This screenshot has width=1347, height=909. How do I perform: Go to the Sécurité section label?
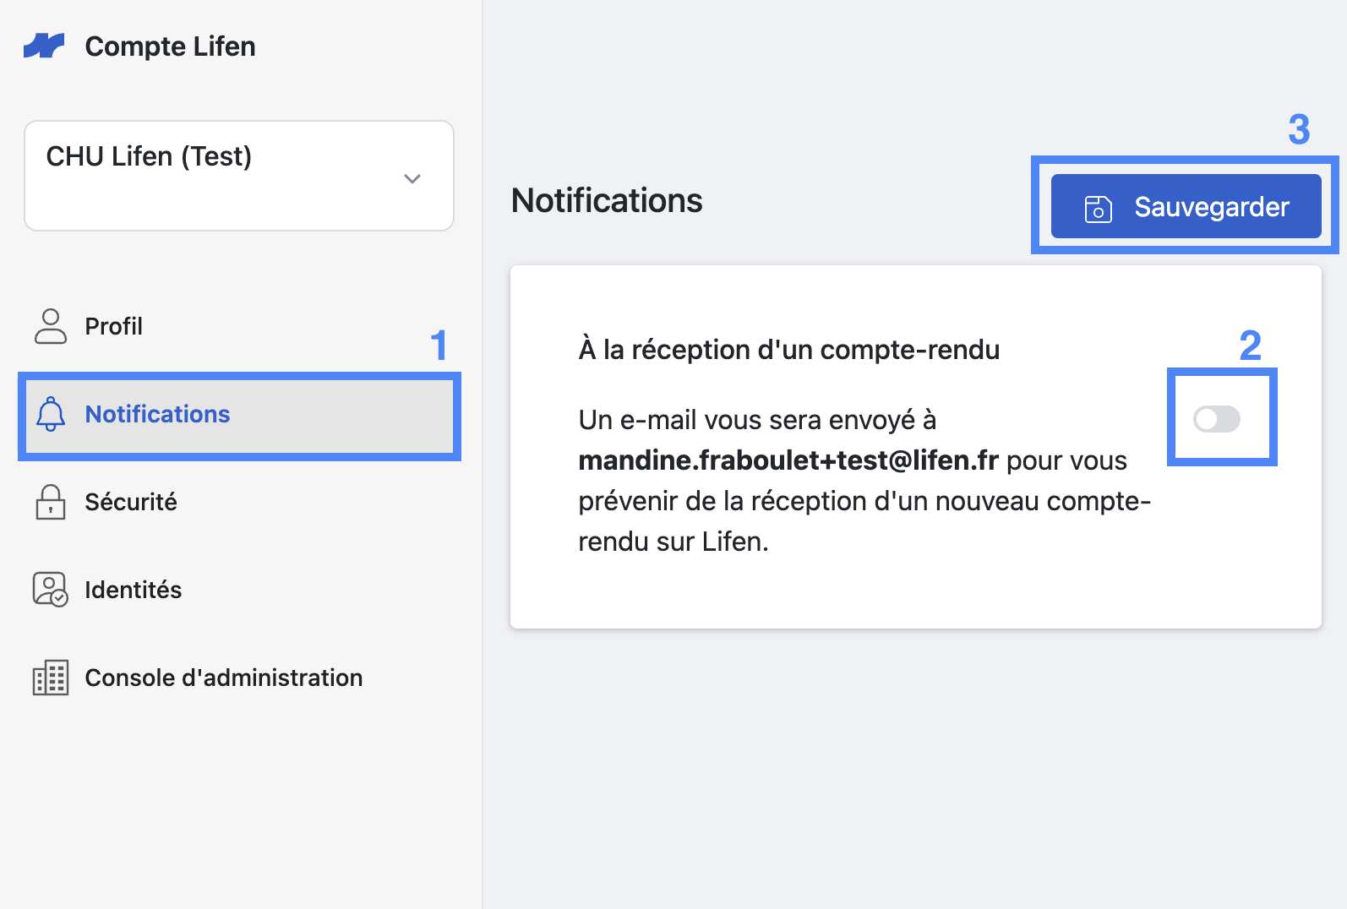point(131,502)
